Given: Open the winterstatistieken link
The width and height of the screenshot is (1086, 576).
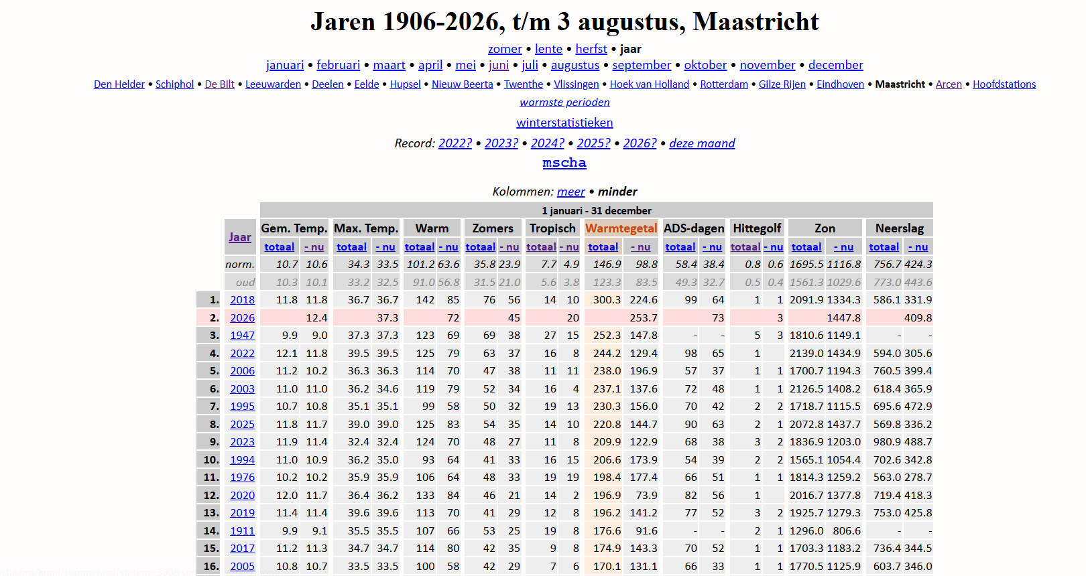Looking at the screenshot, I should (x=564, y=123).
